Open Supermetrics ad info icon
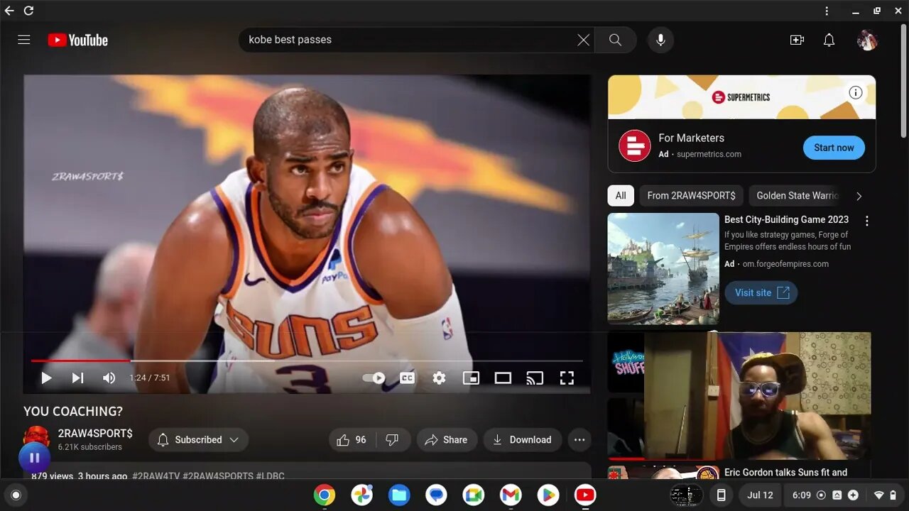 [856, 92]
